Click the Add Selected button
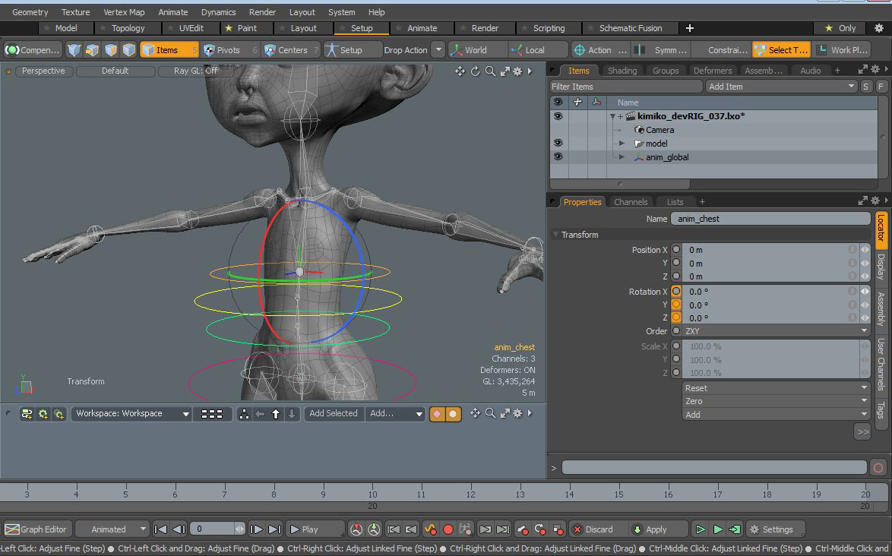The width and height of the screenshot is (892, 556). (x=334, y=413)
